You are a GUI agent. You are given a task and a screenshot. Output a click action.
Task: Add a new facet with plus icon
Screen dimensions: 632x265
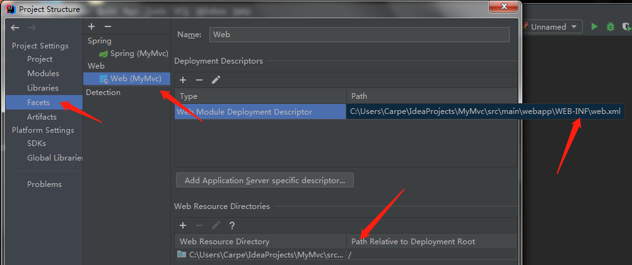[91, 26]
